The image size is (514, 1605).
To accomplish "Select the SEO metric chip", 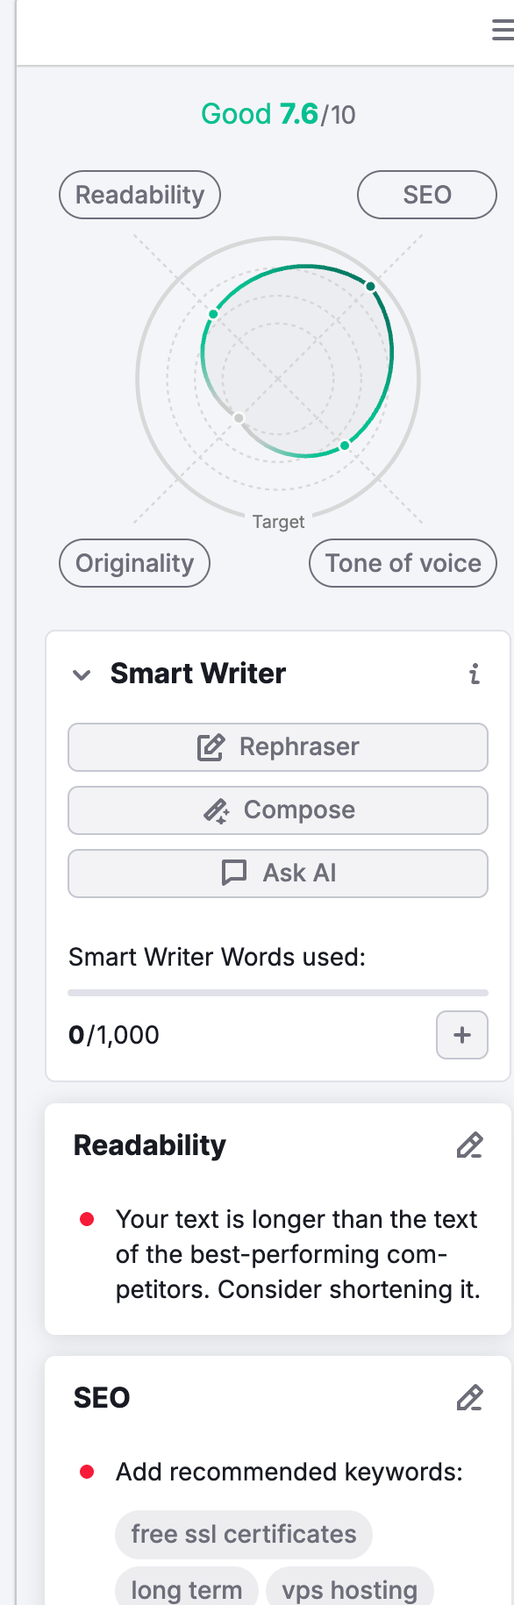I will tap(426, 195).
